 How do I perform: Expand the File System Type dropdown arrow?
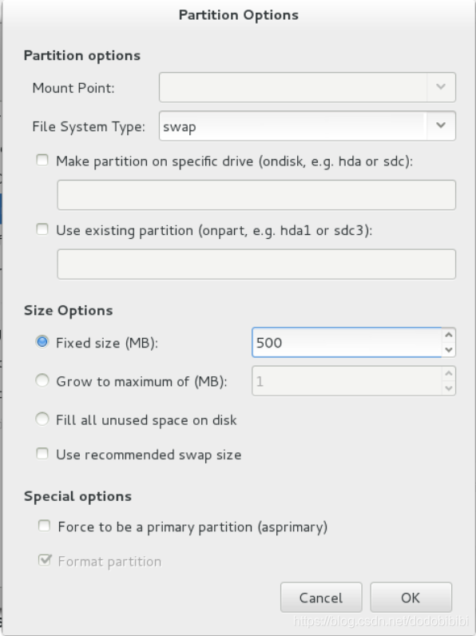click(x=441, y=125)
